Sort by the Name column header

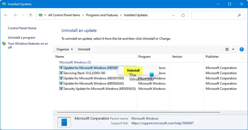pyautogui.click(x=60, y=57)
